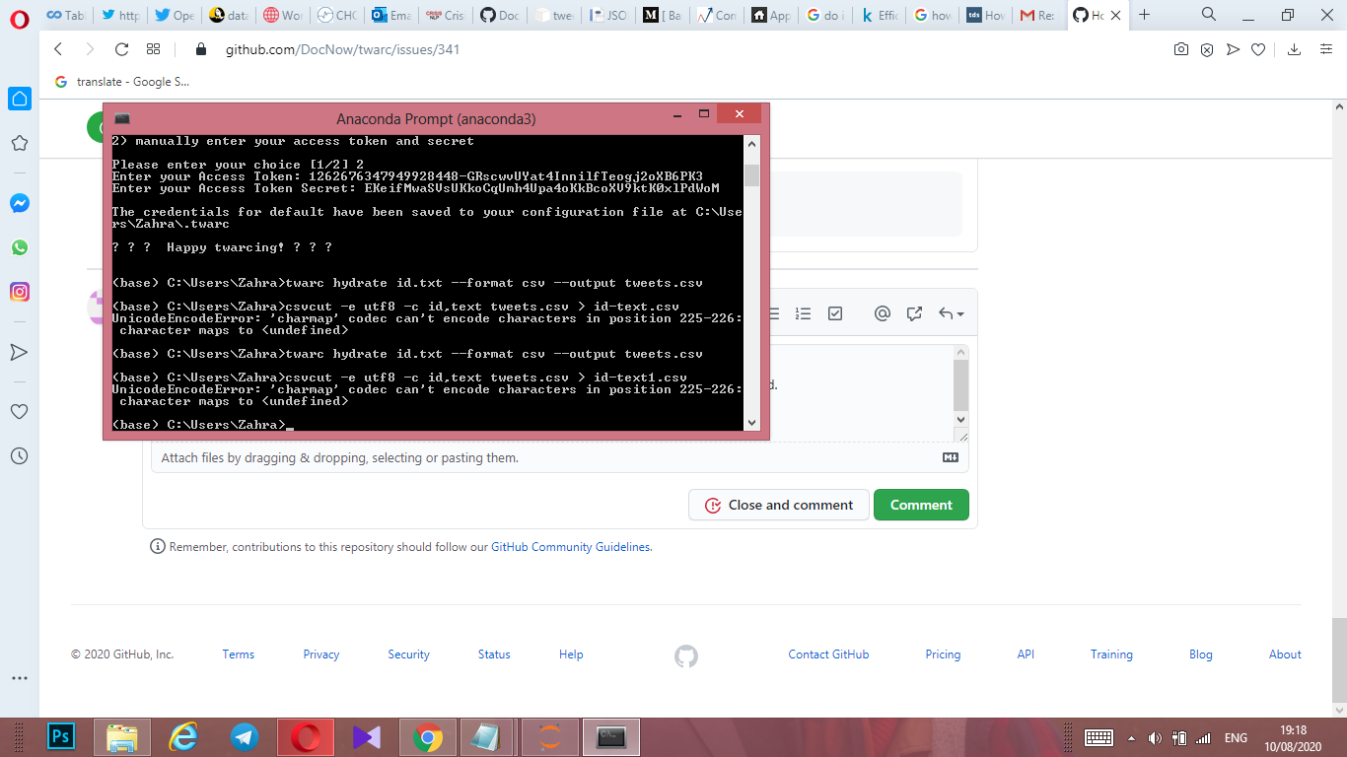Image resolution: width=1347 pixels, height=757 pixels.
Task: Open Opera's download manager icon
Action: (1294, 48)
